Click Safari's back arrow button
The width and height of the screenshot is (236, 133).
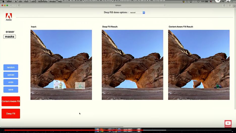coord(11,5)
